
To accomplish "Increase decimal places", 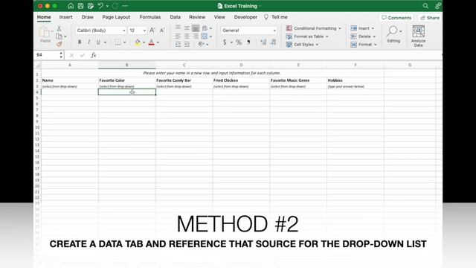I will pos(263,42).
